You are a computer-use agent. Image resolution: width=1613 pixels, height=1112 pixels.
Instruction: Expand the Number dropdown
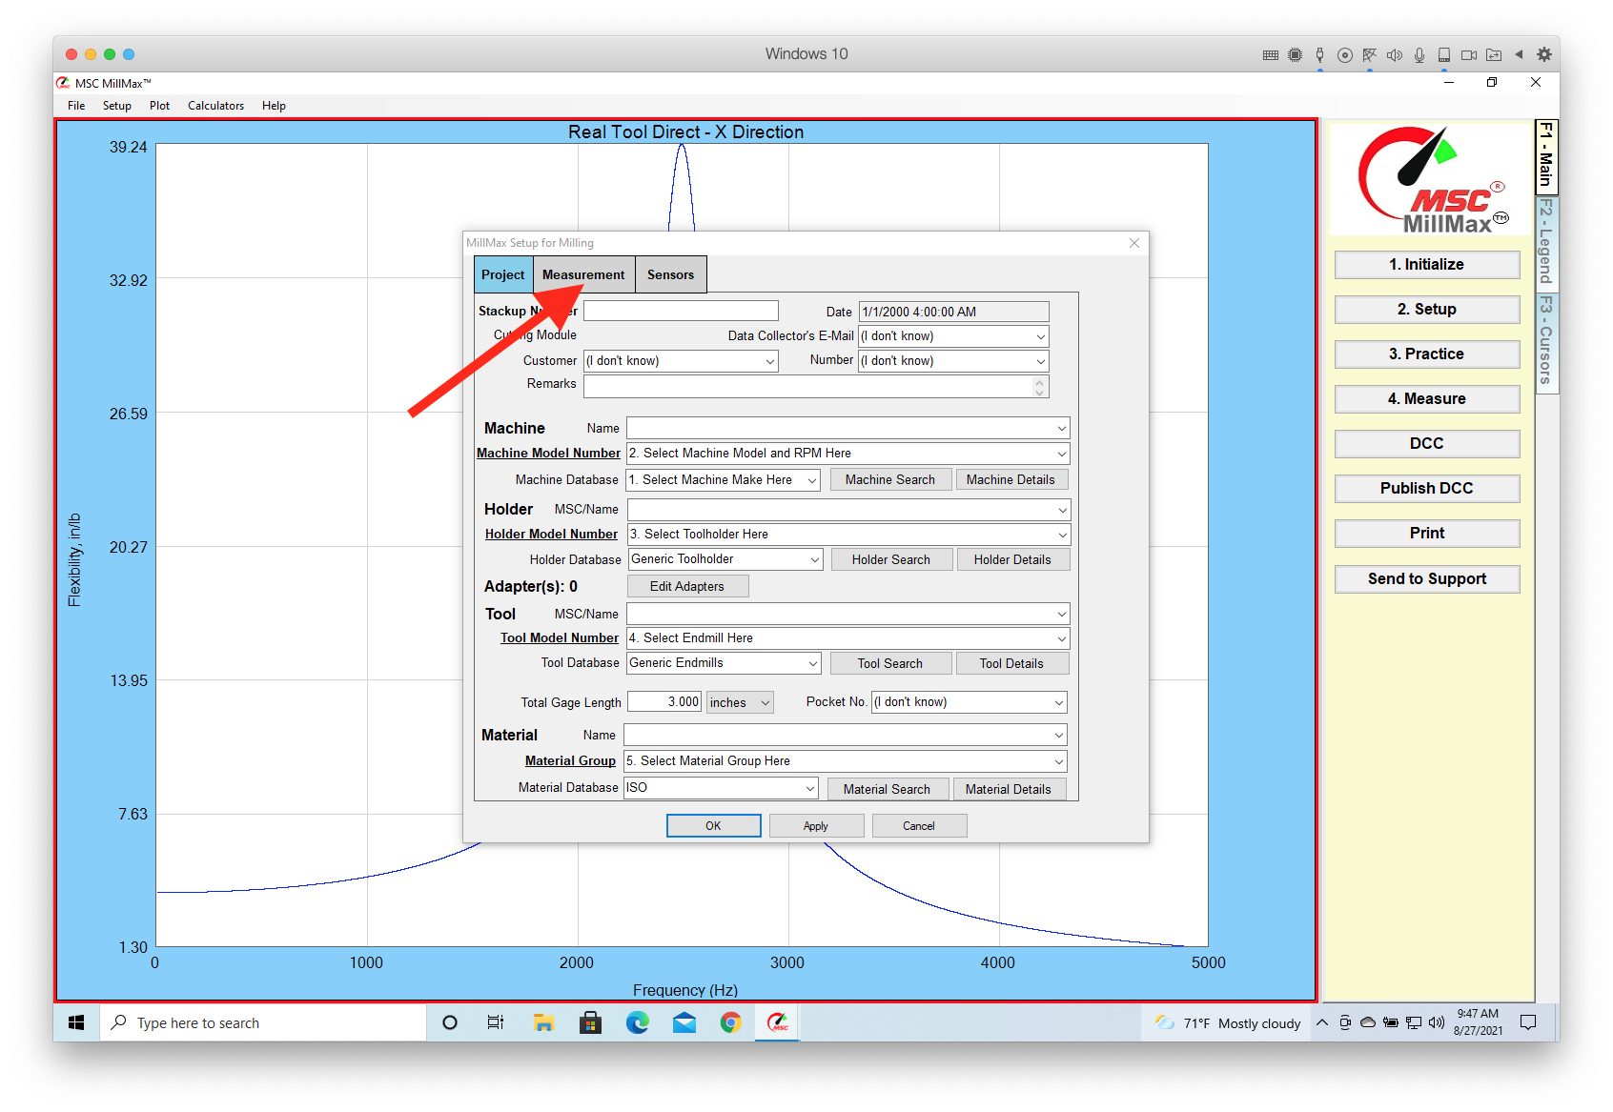(1040, 361)
